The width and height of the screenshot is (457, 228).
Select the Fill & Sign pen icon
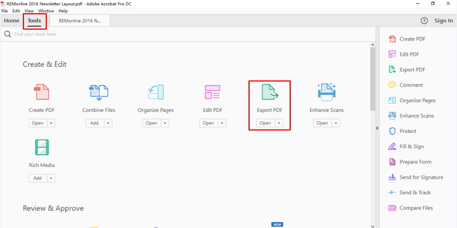392,146
